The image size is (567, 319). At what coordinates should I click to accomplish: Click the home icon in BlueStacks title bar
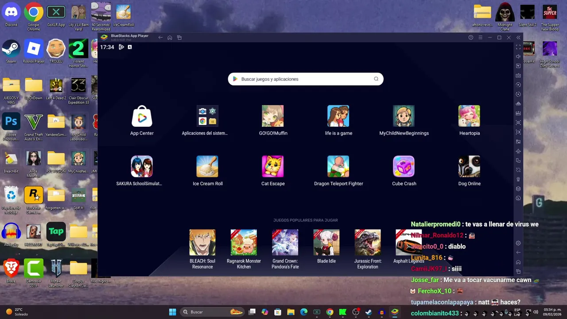pyautogui.click(x=170, y=38)
